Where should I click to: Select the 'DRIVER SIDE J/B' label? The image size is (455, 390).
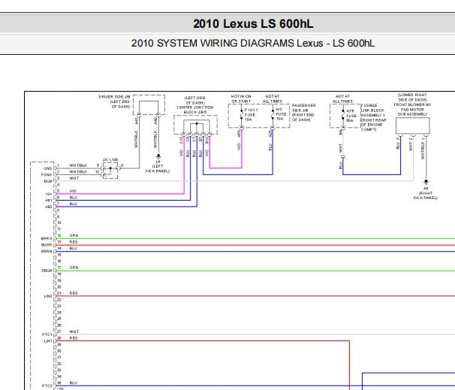114,97
